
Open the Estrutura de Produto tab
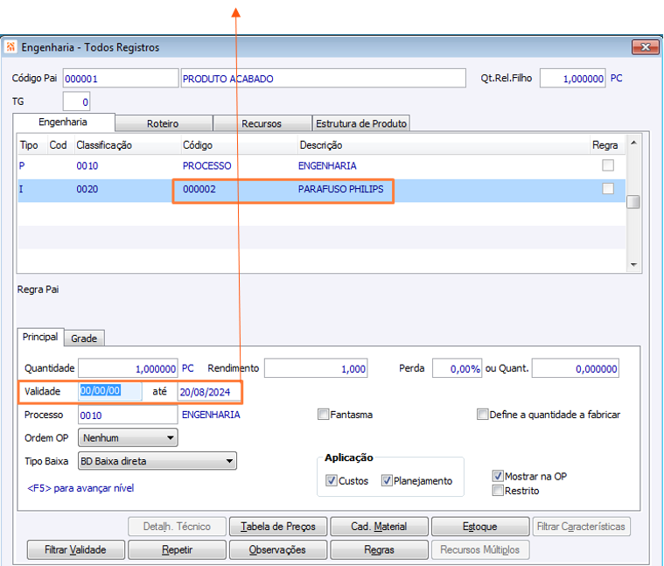point(361,123)
